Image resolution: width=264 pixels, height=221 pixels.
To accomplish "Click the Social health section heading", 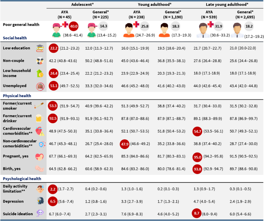I will click(x=15, y=38).
